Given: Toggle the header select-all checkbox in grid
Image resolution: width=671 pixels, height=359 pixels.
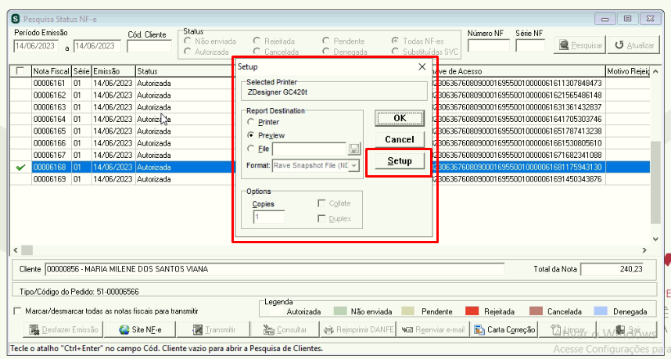Looking at the screenshot, I should pyautogui.click(x=20, y=70).
